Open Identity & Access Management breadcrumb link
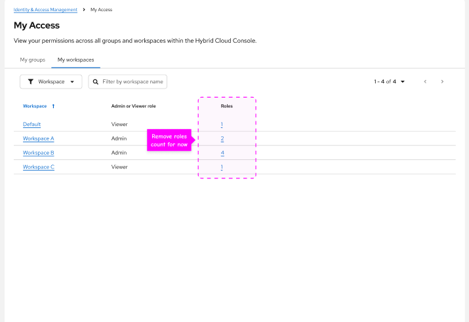Image resolution: width=469 pixels, height=322 pixels. tap(45, 10)
